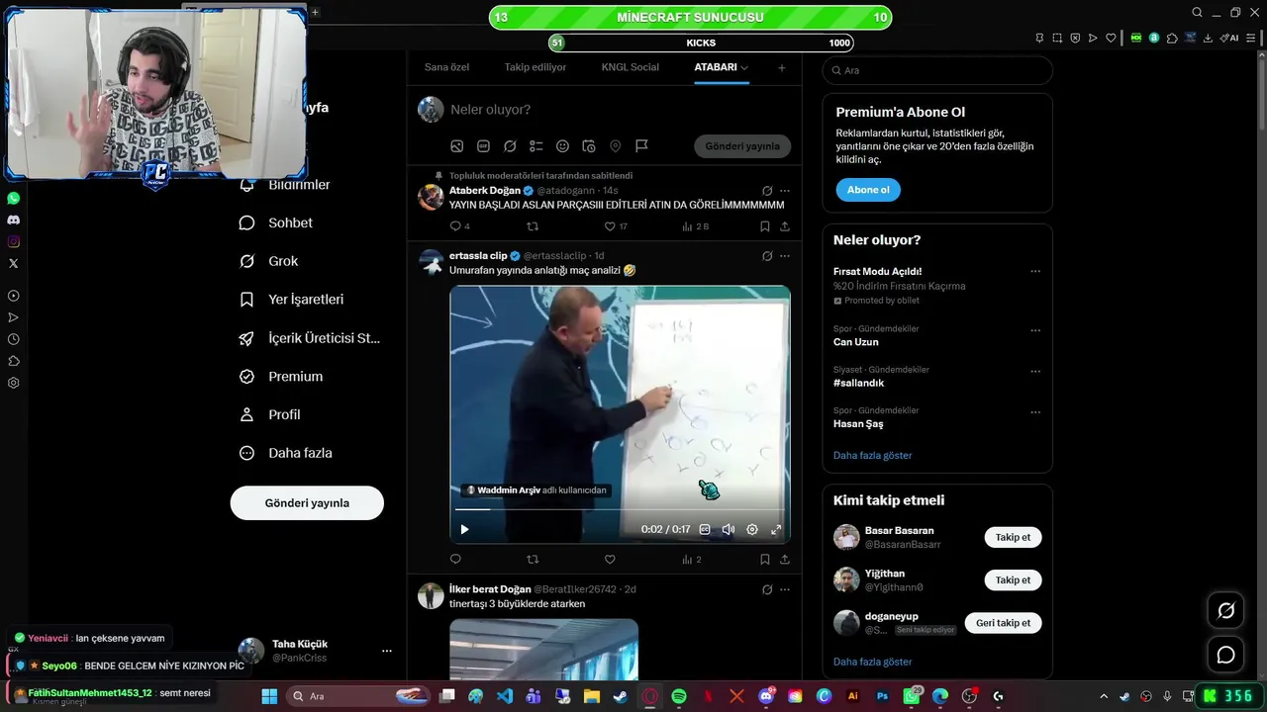Mute the video using the speaker icon
This screenshot has width=1267, height=712.
click(x=729, y=529)
